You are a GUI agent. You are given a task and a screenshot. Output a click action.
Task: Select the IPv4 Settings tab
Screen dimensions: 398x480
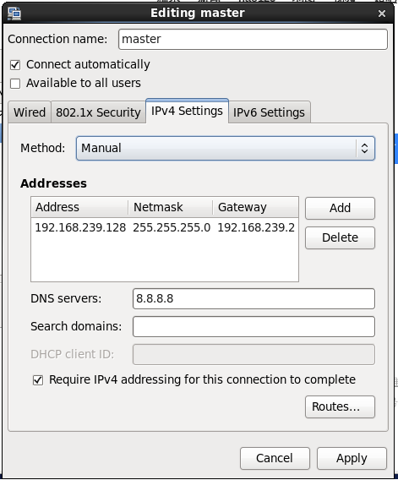187,111
